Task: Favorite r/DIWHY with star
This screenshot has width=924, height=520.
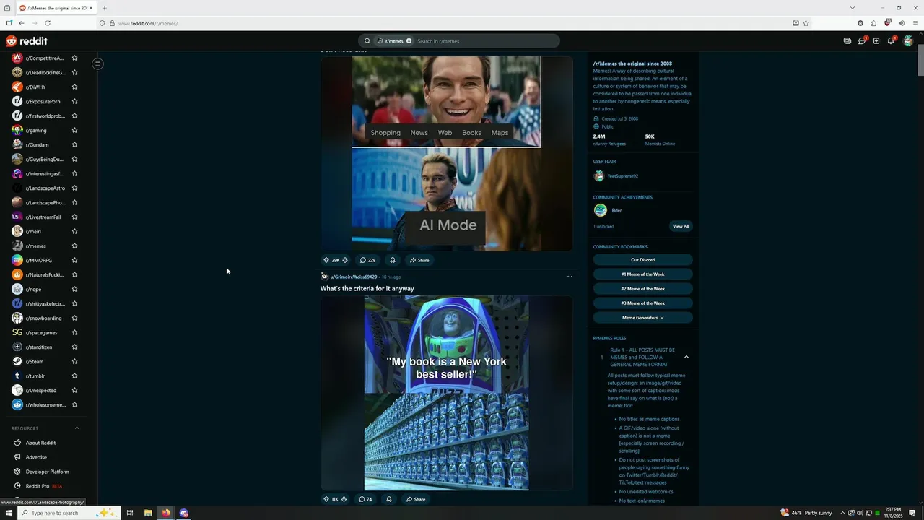Action: [x=74, y=87]
